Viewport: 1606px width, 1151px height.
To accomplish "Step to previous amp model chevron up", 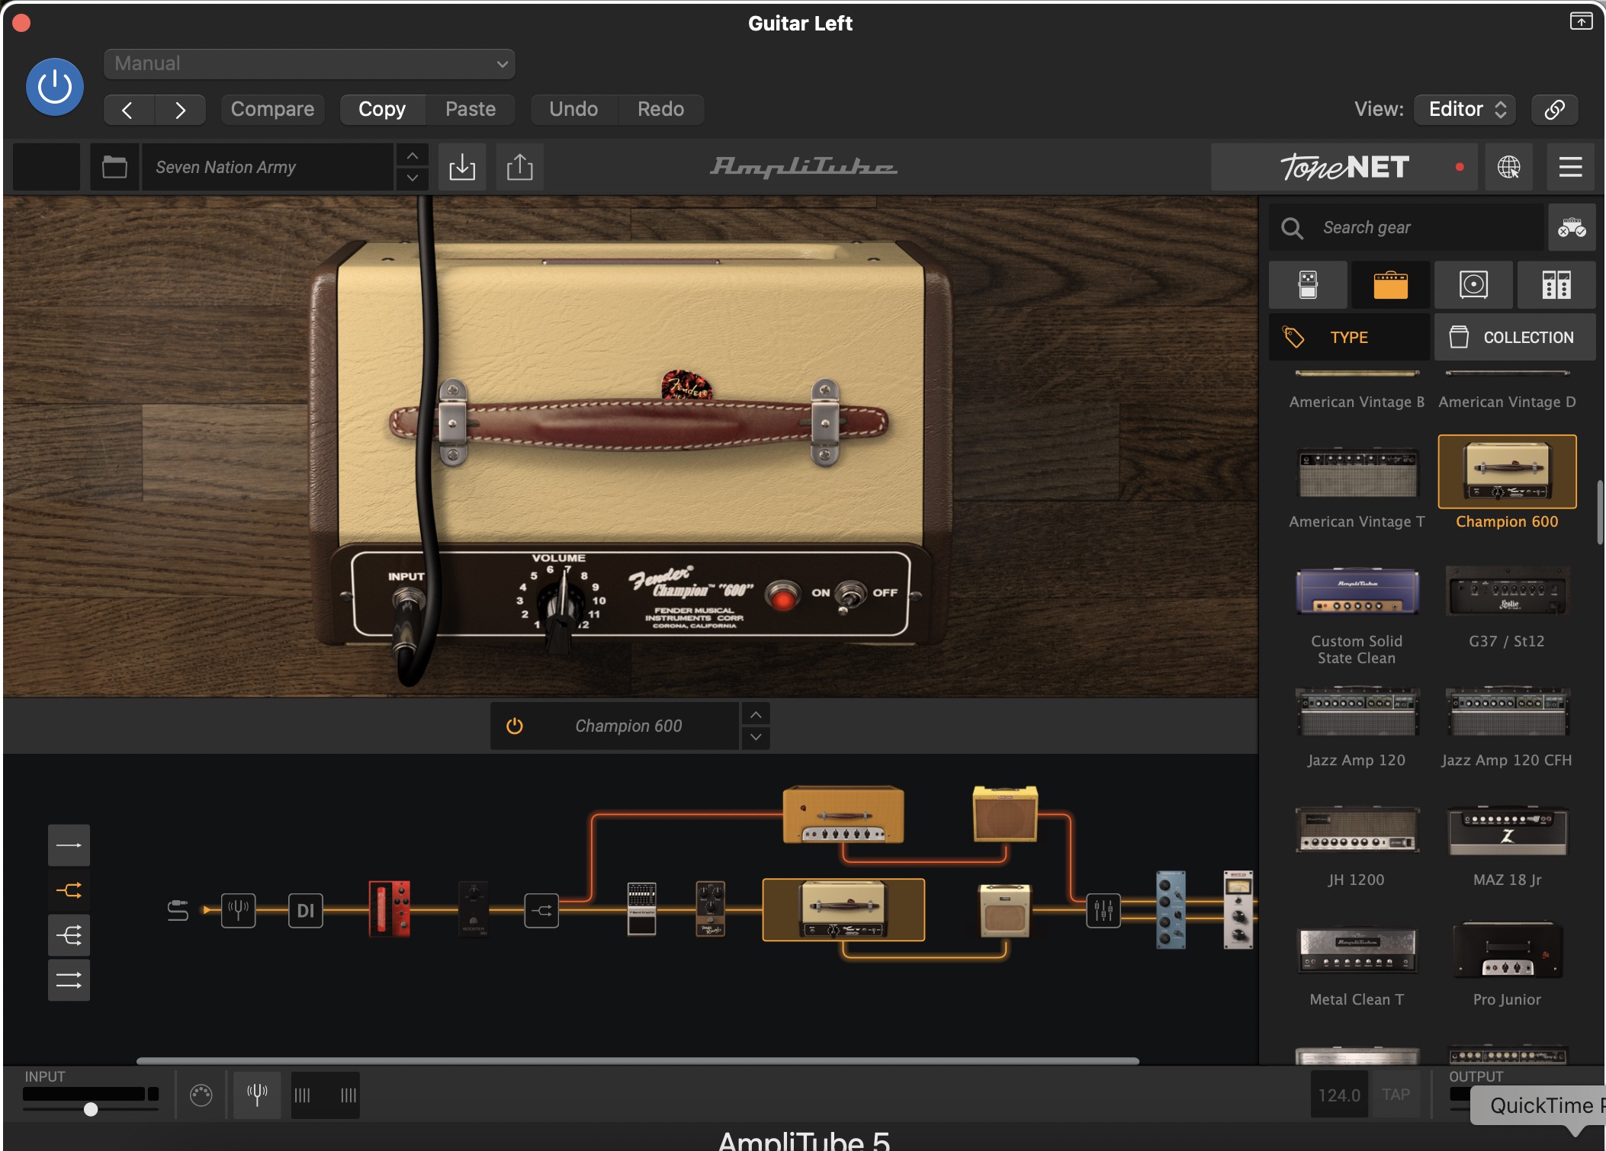I will click(755, 714).
